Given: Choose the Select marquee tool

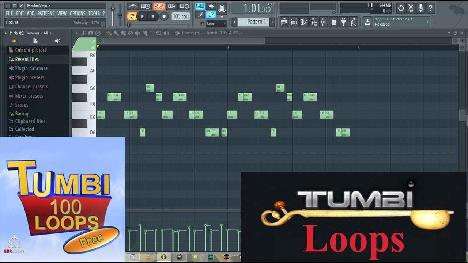Looking at the screenshot, I should click(152, 33).
